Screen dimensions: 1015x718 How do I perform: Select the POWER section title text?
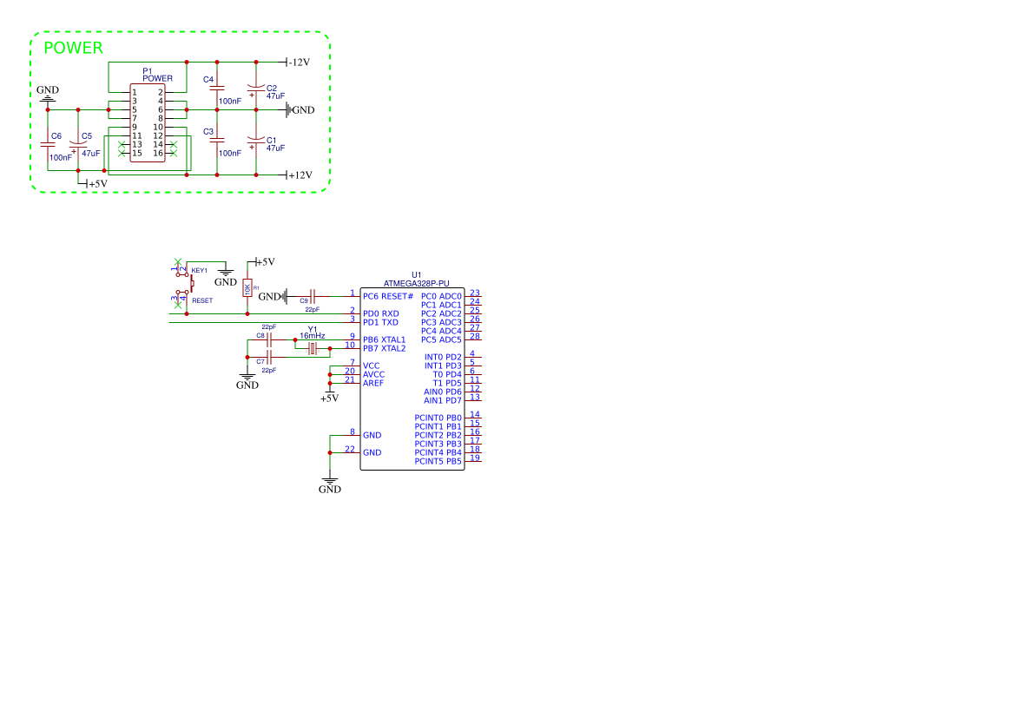coord(73,49)
